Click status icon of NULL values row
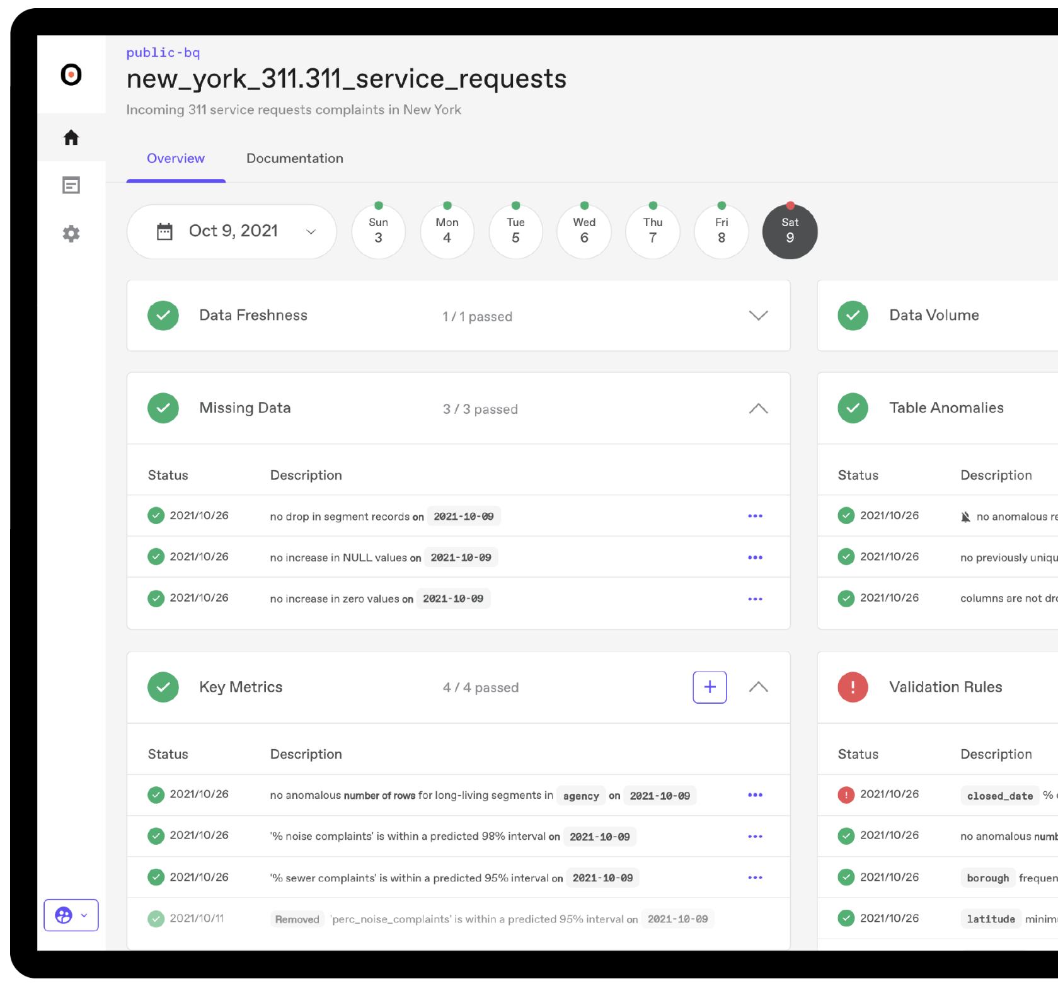Viewport: 1058px width, 991px height. [156, 557]
